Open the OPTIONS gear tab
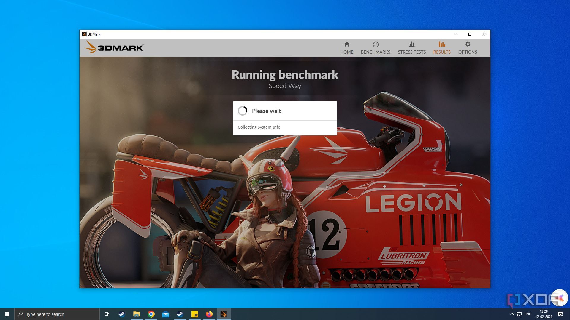Viewport: 570px width, 320px height. click(x=468, y=48)
